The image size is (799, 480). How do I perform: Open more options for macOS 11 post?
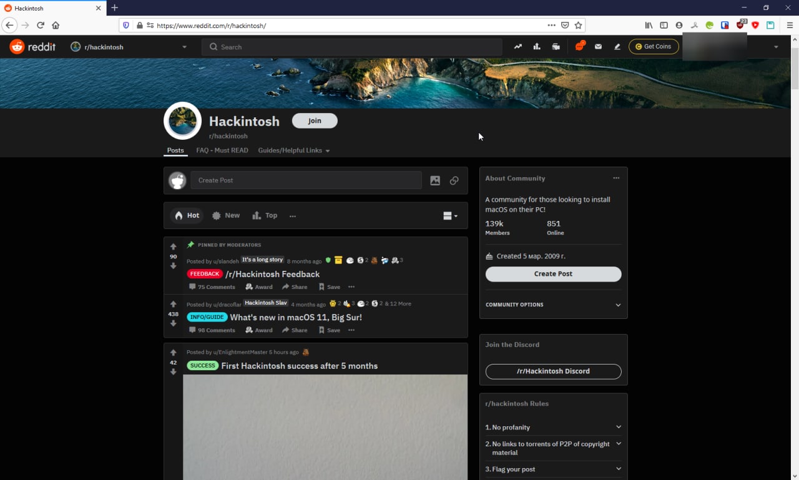click(351, 330)
